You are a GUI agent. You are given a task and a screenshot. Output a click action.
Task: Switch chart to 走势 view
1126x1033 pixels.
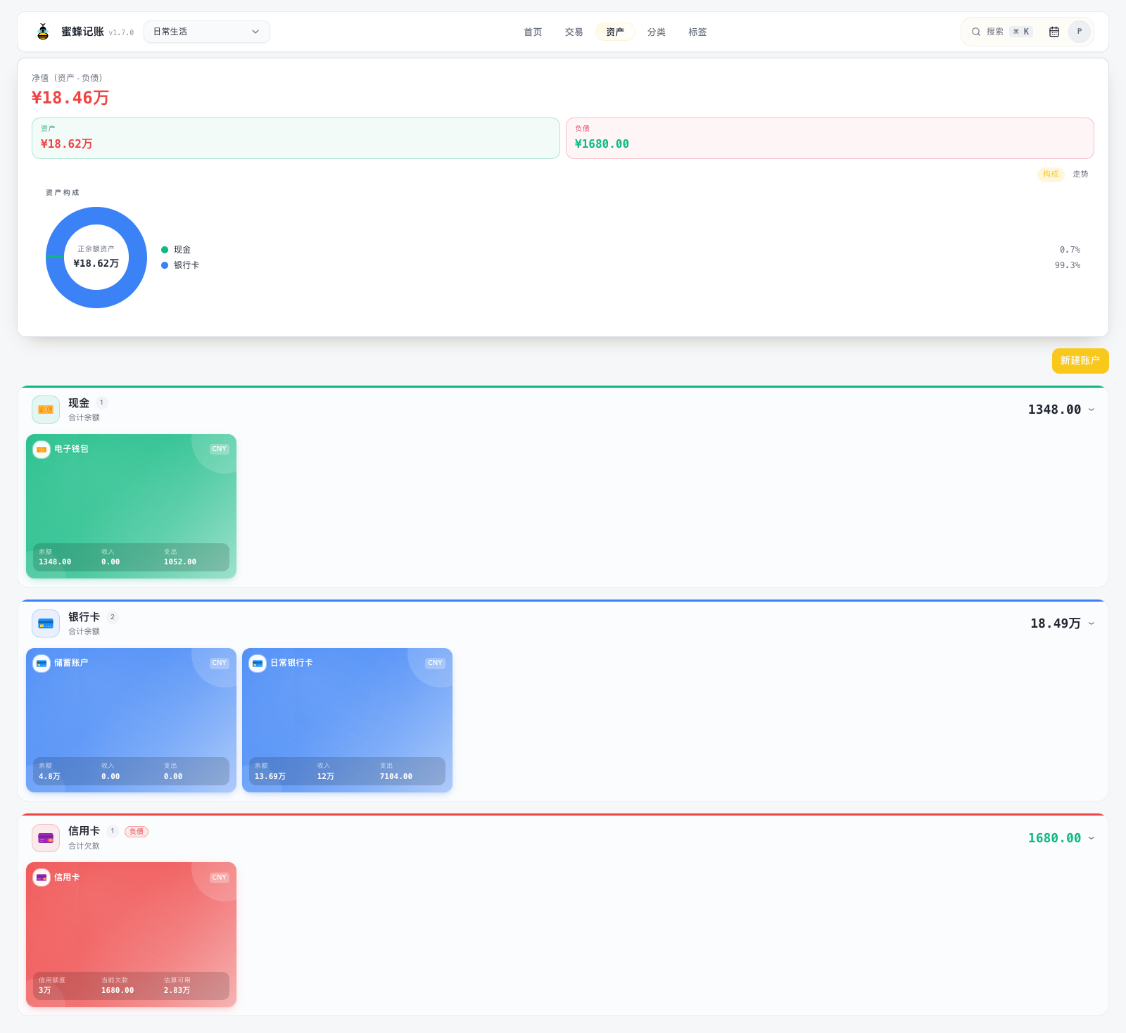pos(1080,174)
